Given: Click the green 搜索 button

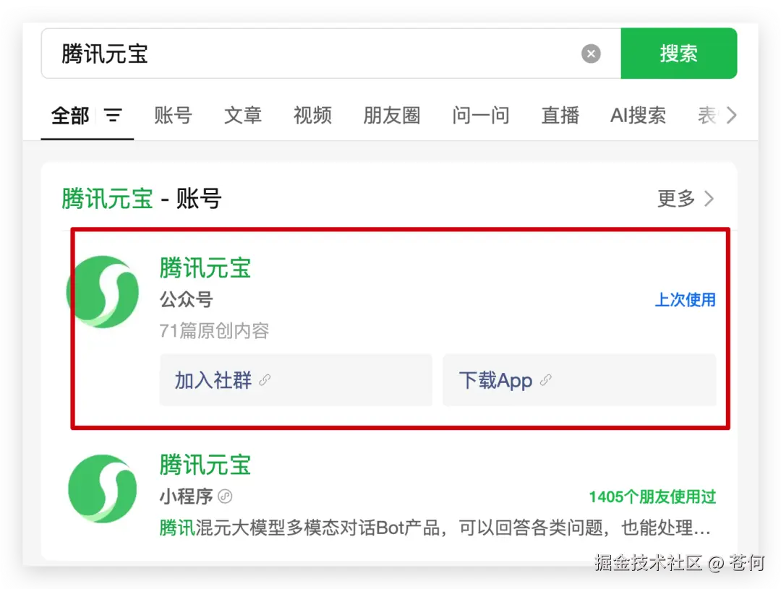Looking at the screenshot, I should tap(678, 53).
